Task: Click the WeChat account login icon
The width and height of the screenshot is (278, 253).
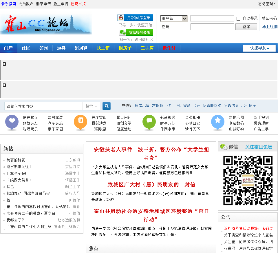Action: click(123, 32)
